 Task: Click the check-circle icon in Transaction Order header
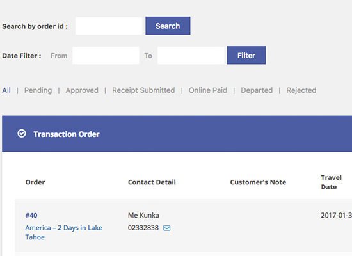22,133
